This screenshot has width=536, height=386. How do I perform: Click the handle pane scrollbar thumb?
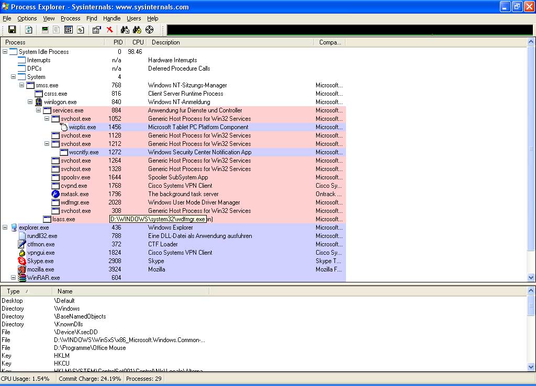tap(531, 306)
